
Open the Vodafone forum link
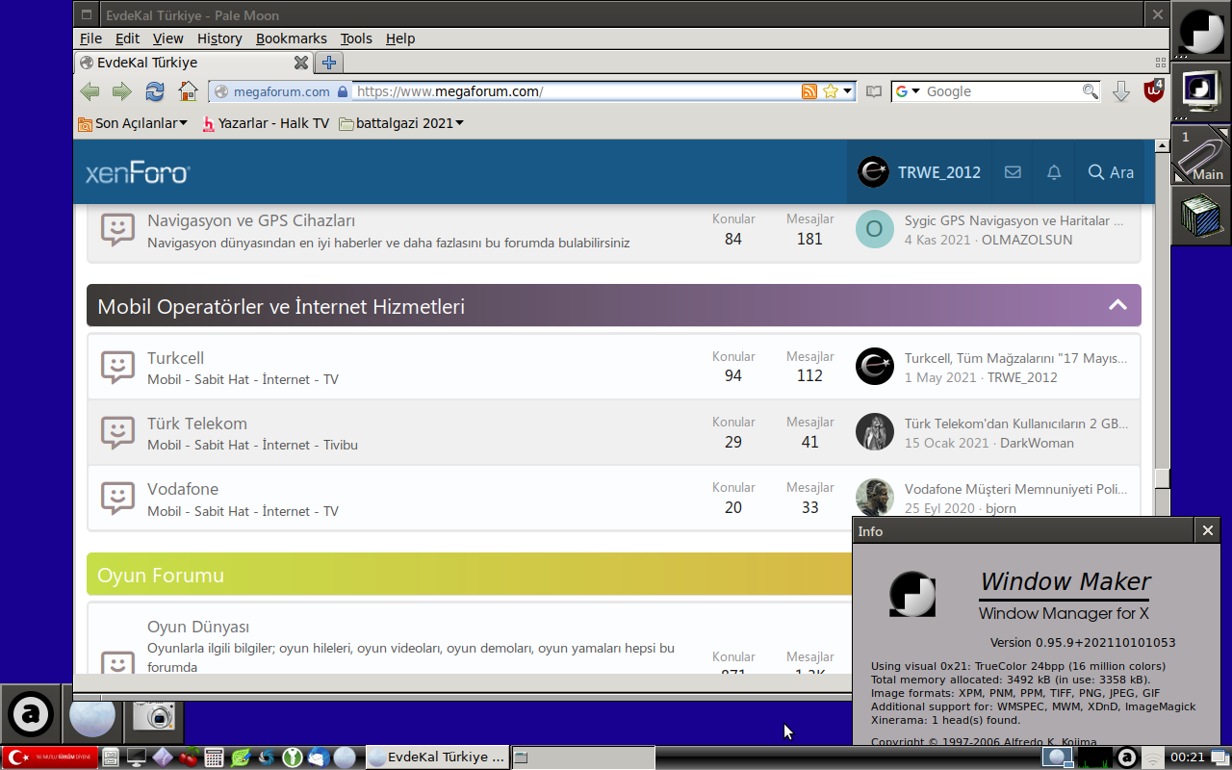(183, 489)
